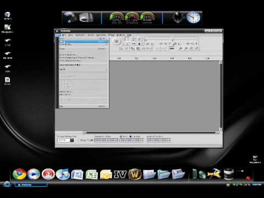Choose Exit at bottom of File menu
The image size is (264, 198).
(x=84, y=106)
